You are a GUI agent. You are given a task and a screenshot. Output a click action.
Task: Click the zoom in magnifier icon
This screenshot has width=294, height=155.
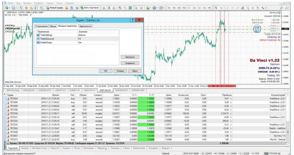tap(120, 8)
